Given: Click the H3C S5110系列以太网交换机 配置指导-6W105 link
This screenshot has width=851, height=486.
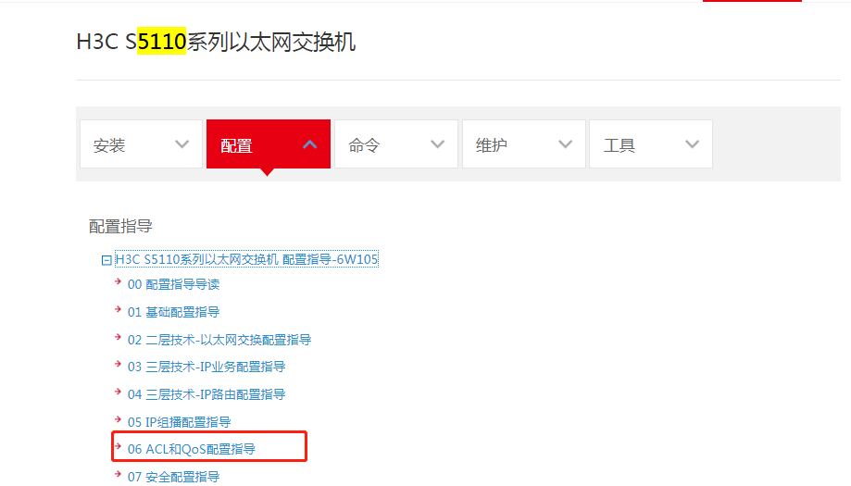Looking at the screenshot, I should tap(247, 259).
